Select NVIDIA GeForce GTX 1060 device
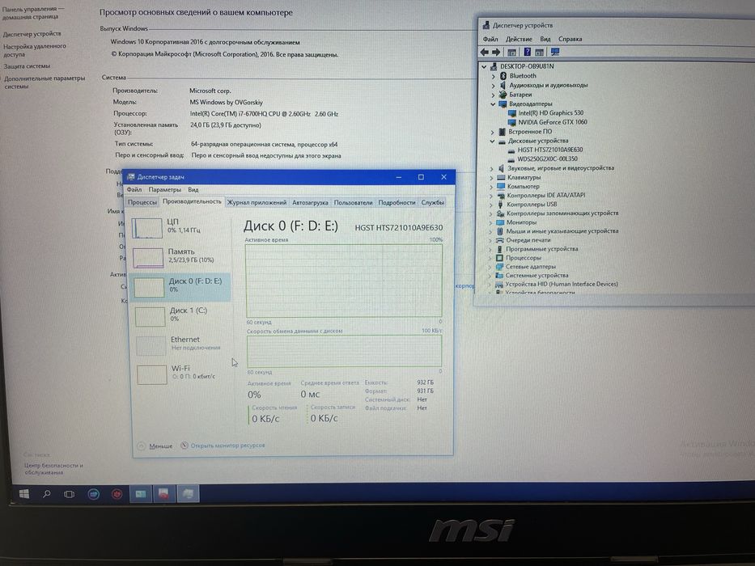This screenshot has height=566, width=755. click(552, 122)
